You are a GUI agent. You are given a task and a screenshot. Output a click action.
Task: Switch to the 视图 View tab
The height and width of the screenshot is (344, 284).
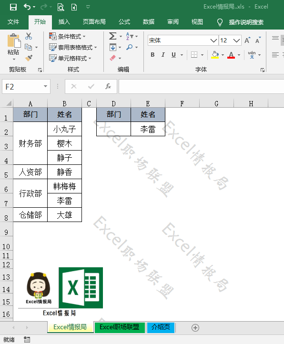pyautogui.click(x=197, y=22)
